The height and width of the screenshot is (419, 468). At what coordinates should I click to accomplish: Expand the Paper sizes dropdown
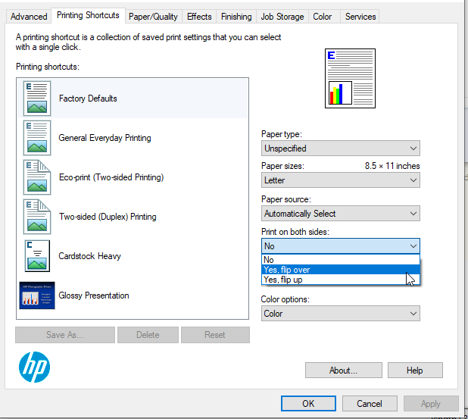coord(341,180)
